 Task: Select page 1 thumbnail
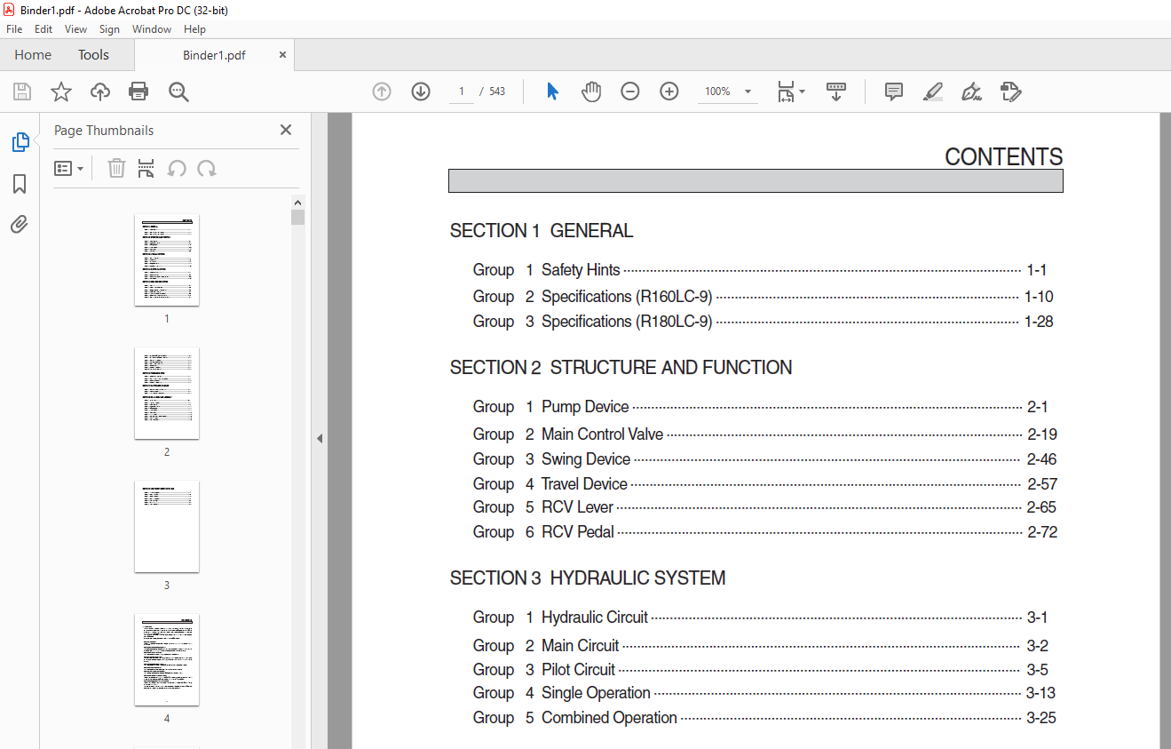[x=167, y=260]
